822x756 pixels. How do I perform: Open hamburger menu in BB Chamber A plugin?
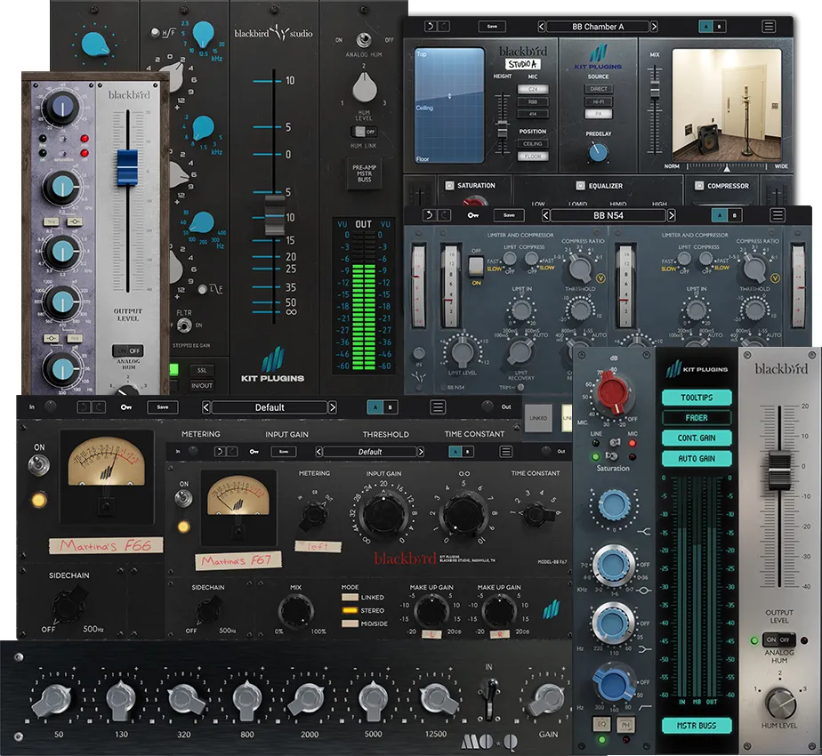tap(769, 26)
